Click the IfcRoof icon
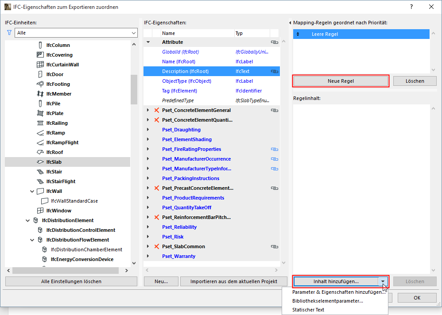This screenshot has width=442, height=315. [x=40, y=152]
